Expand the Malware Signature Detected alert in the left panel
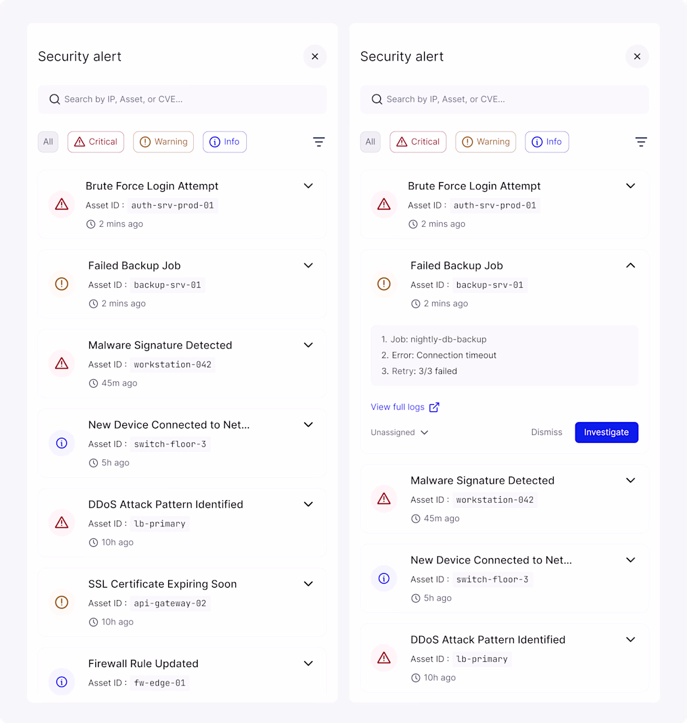This screenshot has height=723, width=687. [308, 345]
